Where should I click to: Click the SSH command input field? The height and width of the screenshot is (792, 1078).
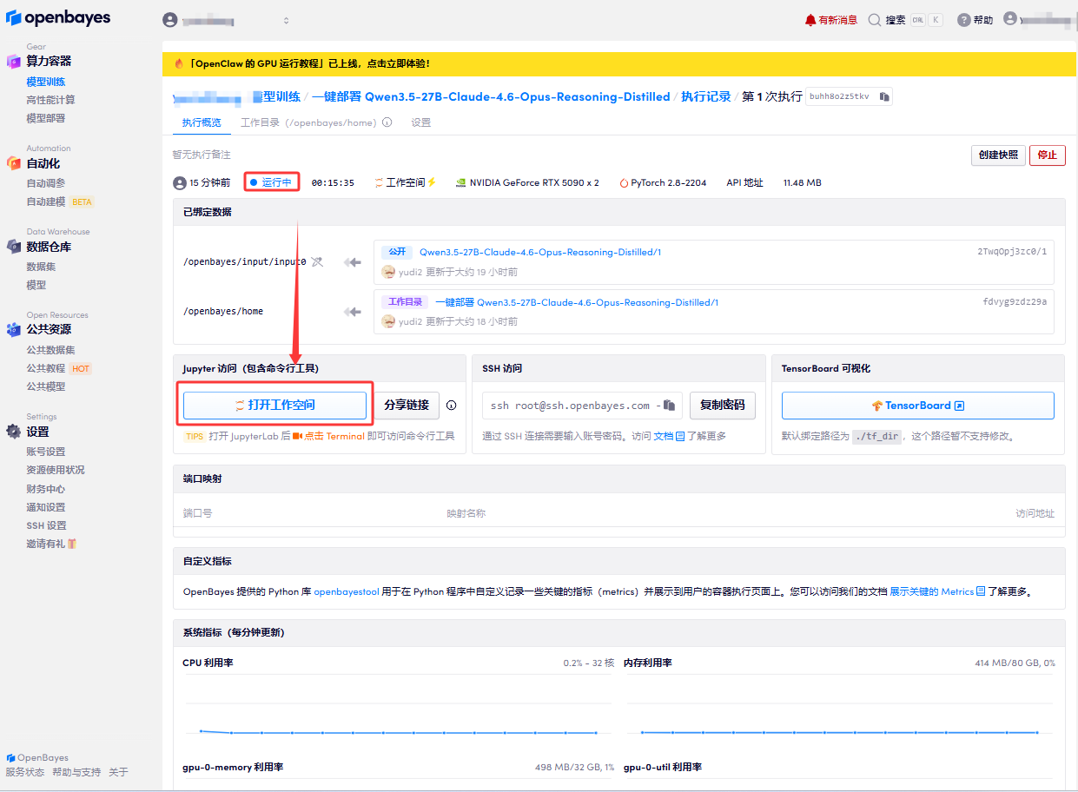click(x=581, y=406)
